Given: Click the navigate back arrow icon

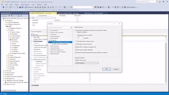Looking at the screenshot, I should coord(3,7).
